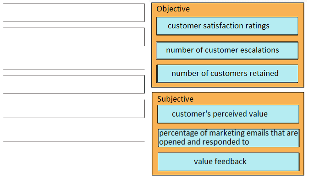The height and width of the screenshot is (178, 309).
Task: Pick the number of customer escalations item
Action: 227,50
